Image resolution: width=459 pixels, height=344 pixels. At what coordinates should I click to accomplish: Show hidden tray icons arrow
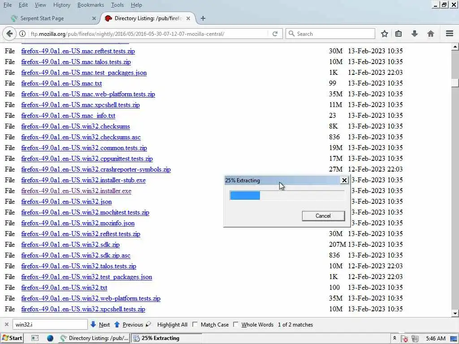(394, 338)
